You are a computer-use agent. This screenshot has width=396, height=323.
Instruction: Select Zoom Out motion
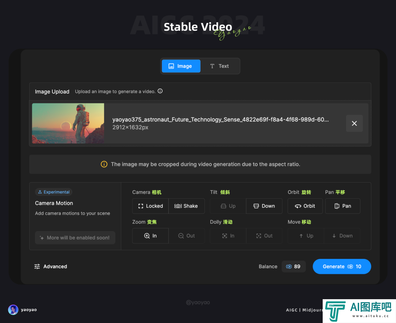[186, 236]
